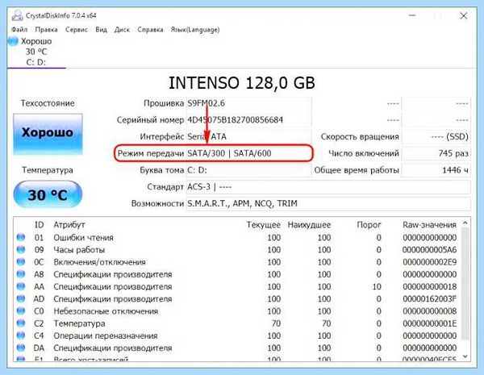The width and height of the screenshot is (484, 375).
Task: Click scroll up arrow of attribute list
Action: tap(465, 223)
